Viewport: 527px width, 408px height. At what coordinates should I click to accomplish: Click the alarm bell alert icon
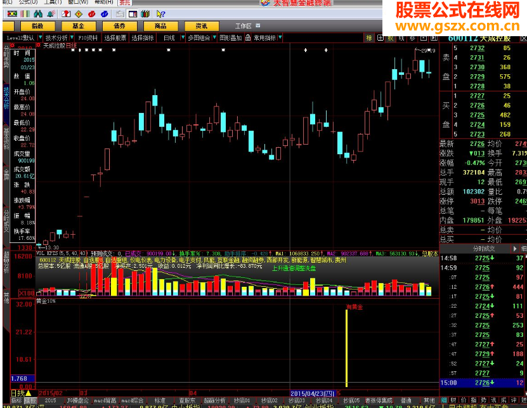coord(51,14)
